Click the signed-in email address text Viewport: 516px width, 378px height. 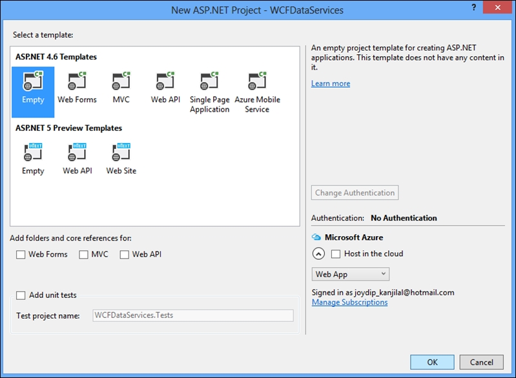404,293
